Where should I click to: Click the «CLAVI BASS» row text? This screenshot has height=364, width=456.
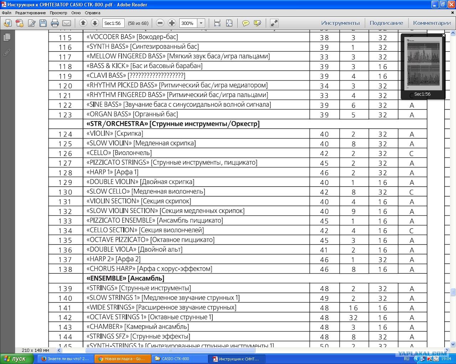point(136,76)
